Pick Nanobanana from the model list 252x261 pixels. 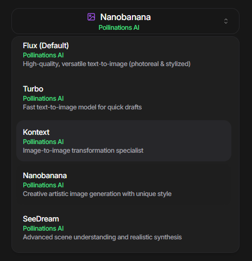pos(124,184)
